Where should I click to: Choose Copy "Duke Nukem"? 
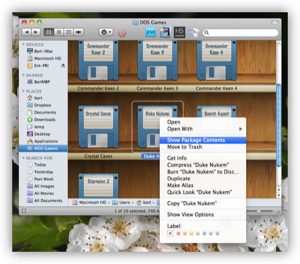[x=203, y=203]
